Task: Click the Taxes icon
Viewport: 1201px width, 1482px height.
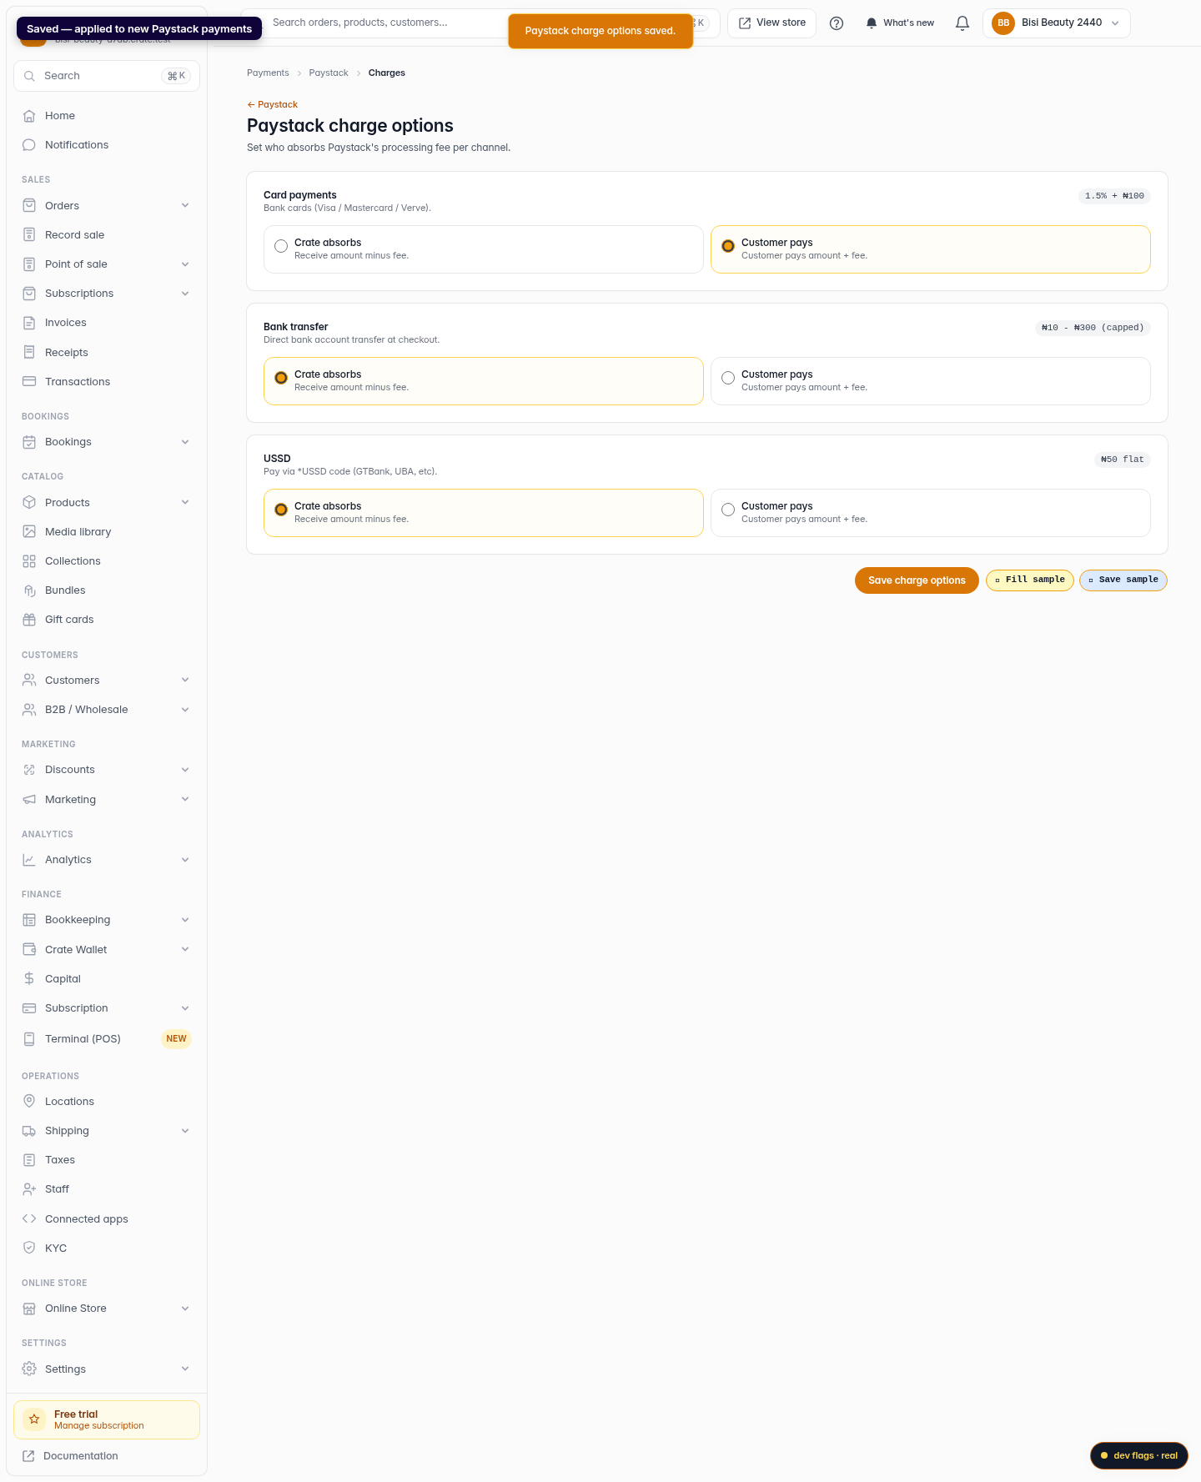Action: (29, 1160)
